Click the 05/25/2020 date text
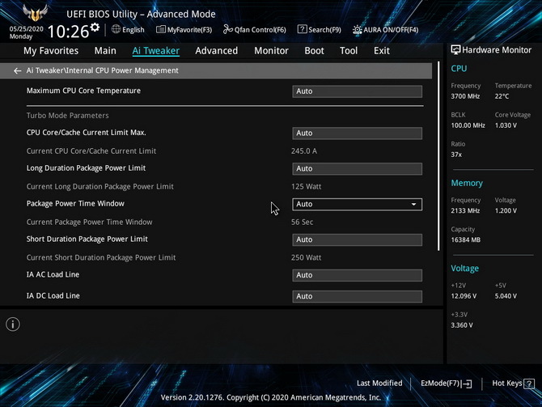 tap(26, 29)
